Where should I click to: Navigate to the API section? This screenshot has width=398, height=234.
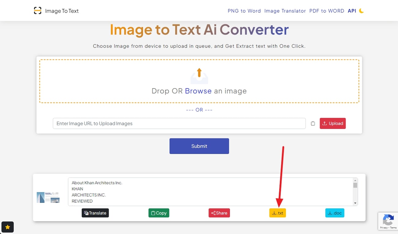tap(351, 11)
